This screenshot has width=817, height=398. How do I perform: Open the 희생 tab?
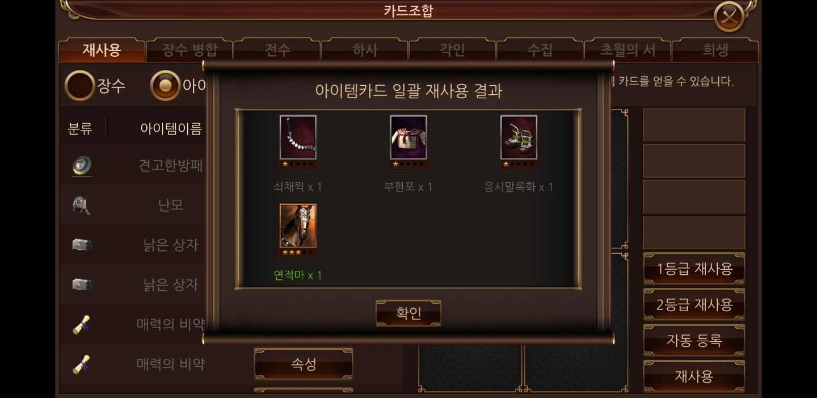[715, 50]
